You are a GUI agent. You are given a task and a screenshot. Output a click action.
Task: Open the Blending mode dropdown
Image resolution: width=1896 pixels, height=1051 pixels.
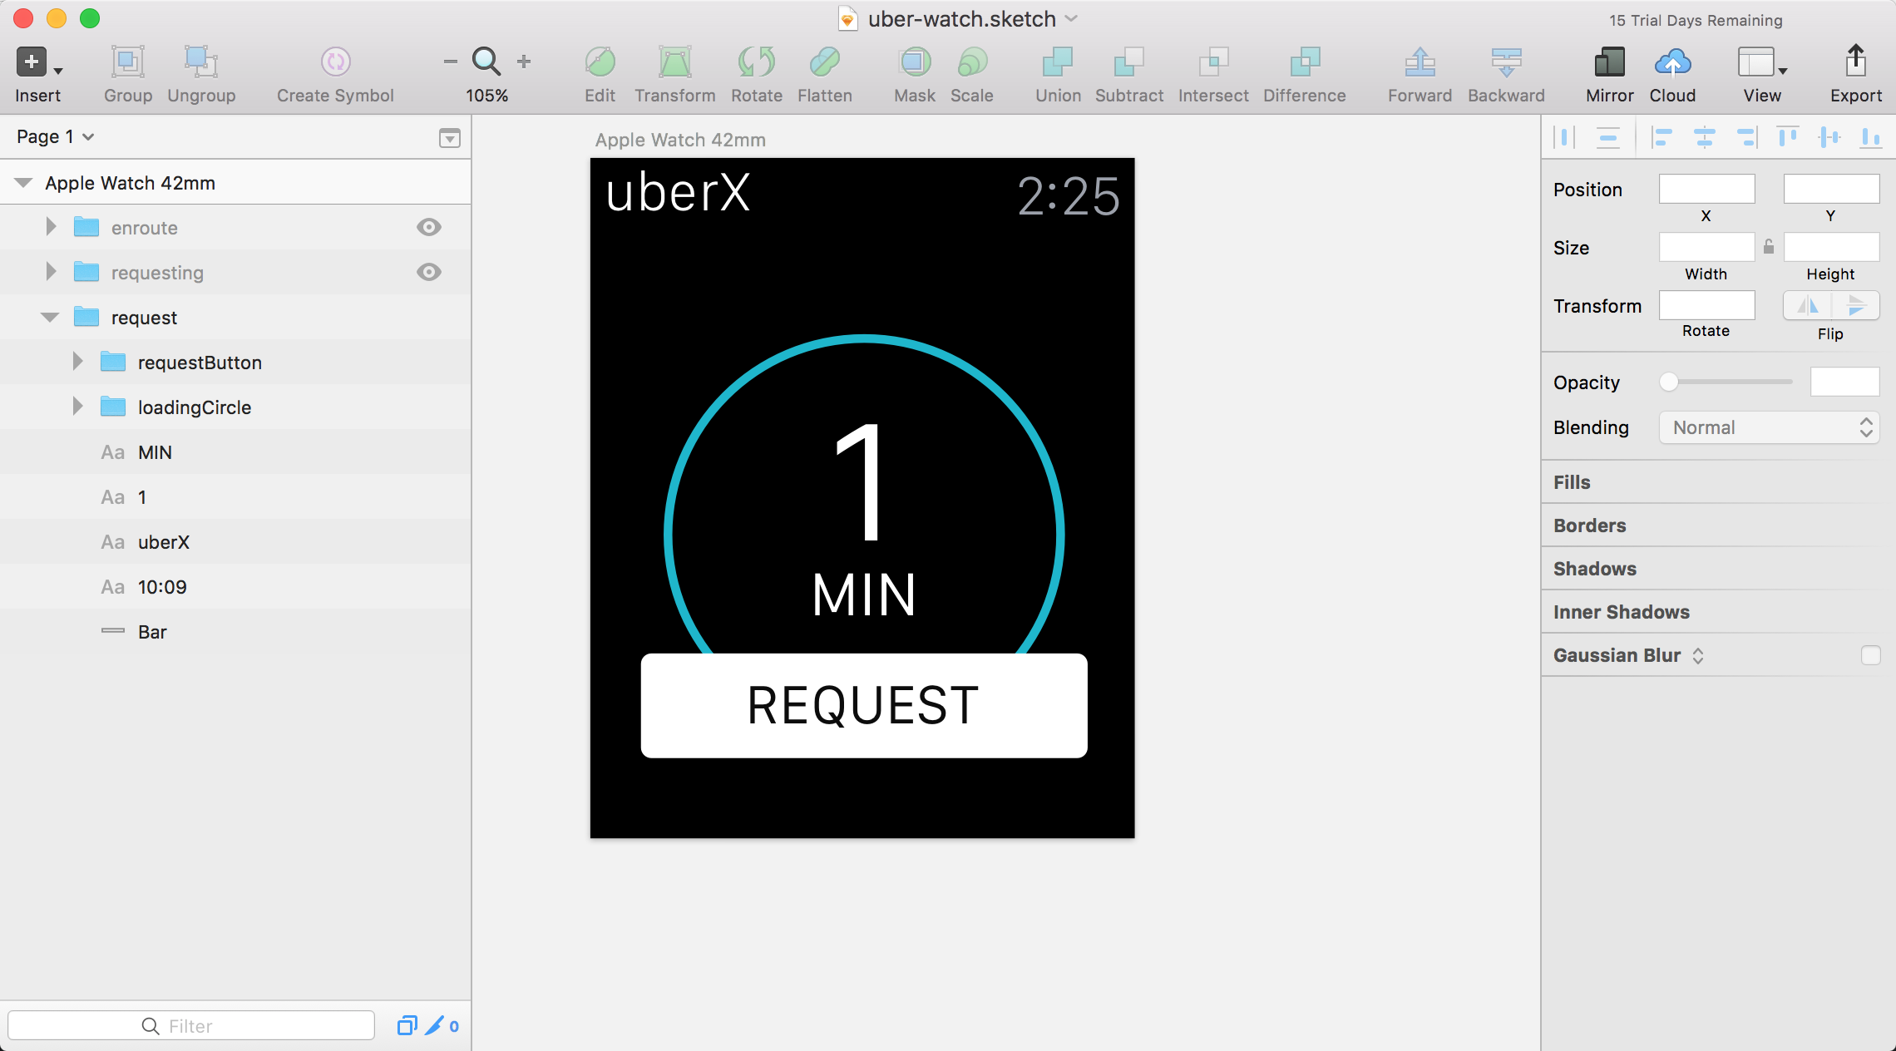click(1769, 427)
